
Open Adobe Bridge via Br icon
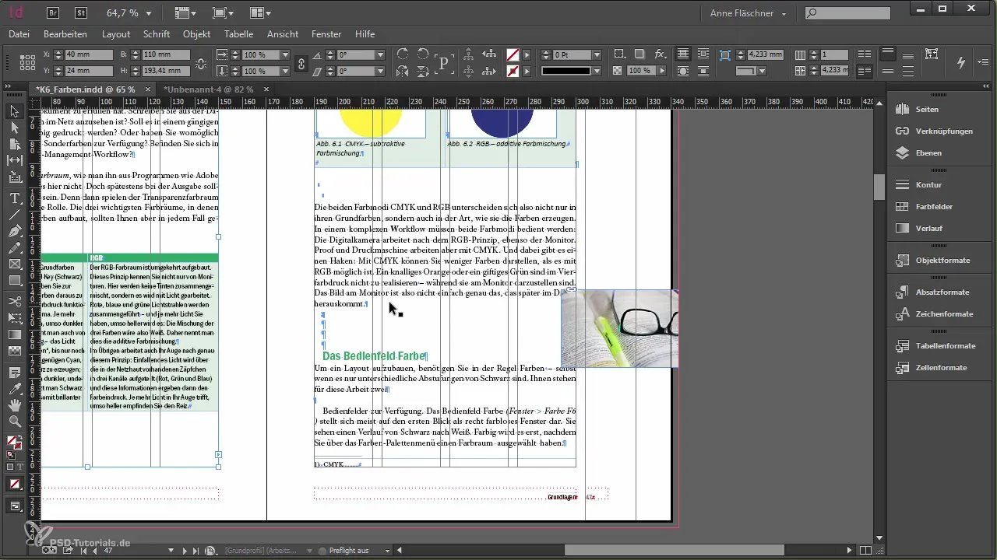point(54,12)
